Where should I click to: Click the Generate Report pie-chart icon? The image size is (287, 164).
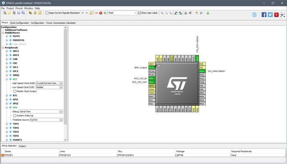[31, 13]
